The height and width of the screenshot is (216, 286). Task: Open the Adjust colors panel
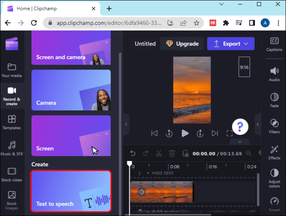click(274, 178)
